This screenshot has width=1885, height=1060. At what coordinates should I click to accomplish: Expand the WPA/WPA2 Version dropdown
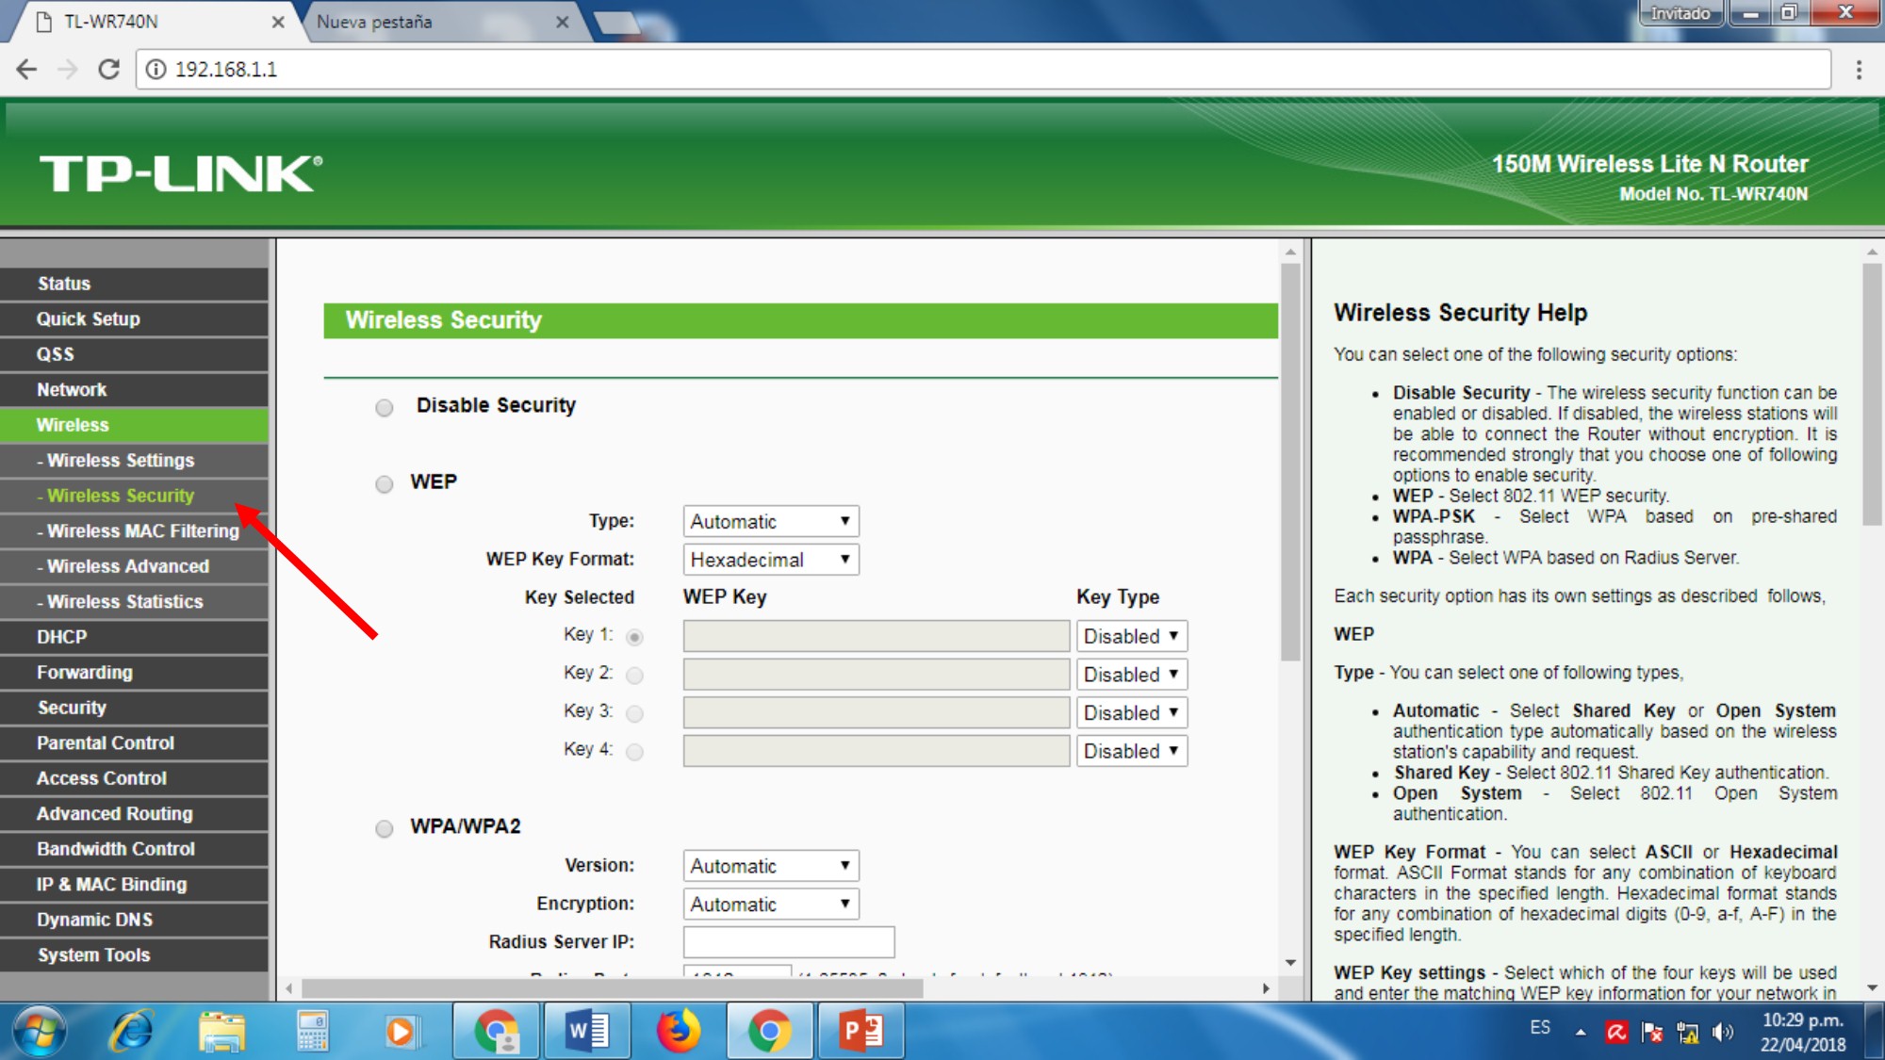tap(770, 866)
